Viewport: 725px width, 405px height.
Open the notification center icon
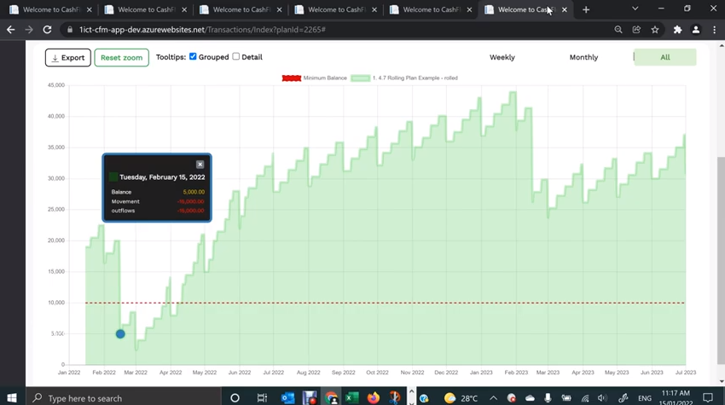[x=707, y=397]
